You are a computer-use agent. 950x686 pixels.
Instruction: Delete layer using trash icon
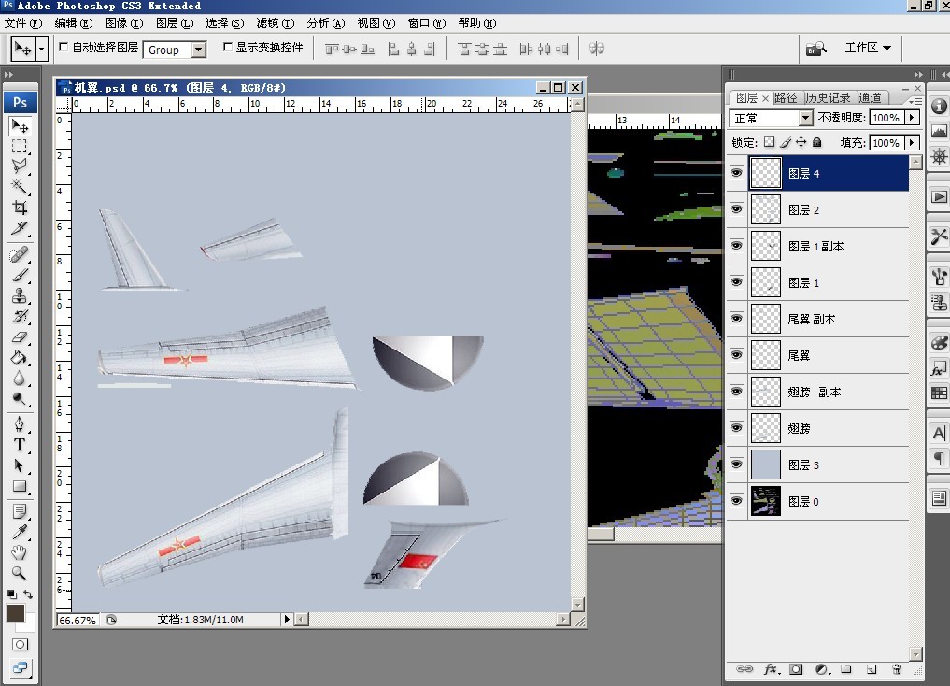coord(897,669)
